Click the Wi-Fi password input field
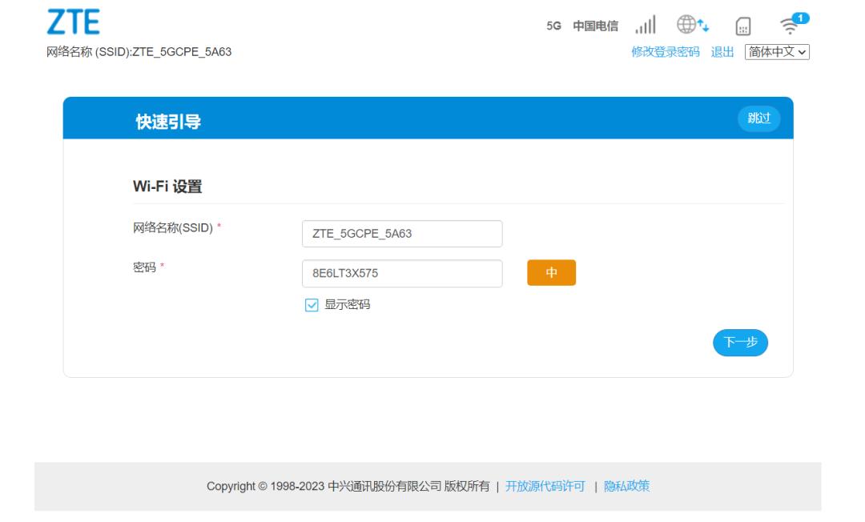 (401, 272)
